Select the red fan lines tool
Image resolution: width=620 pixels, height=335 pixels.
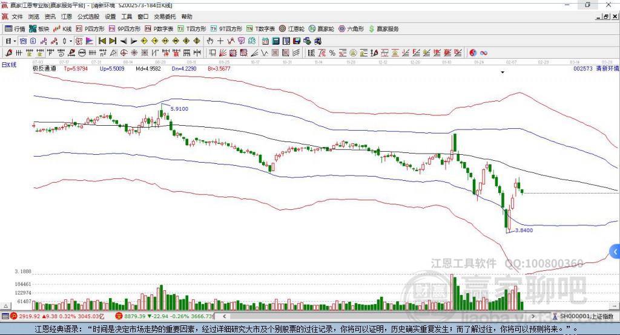click(223, 53)
